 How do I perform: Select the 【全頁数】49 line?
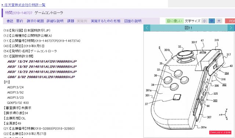(x=12, y=123)
